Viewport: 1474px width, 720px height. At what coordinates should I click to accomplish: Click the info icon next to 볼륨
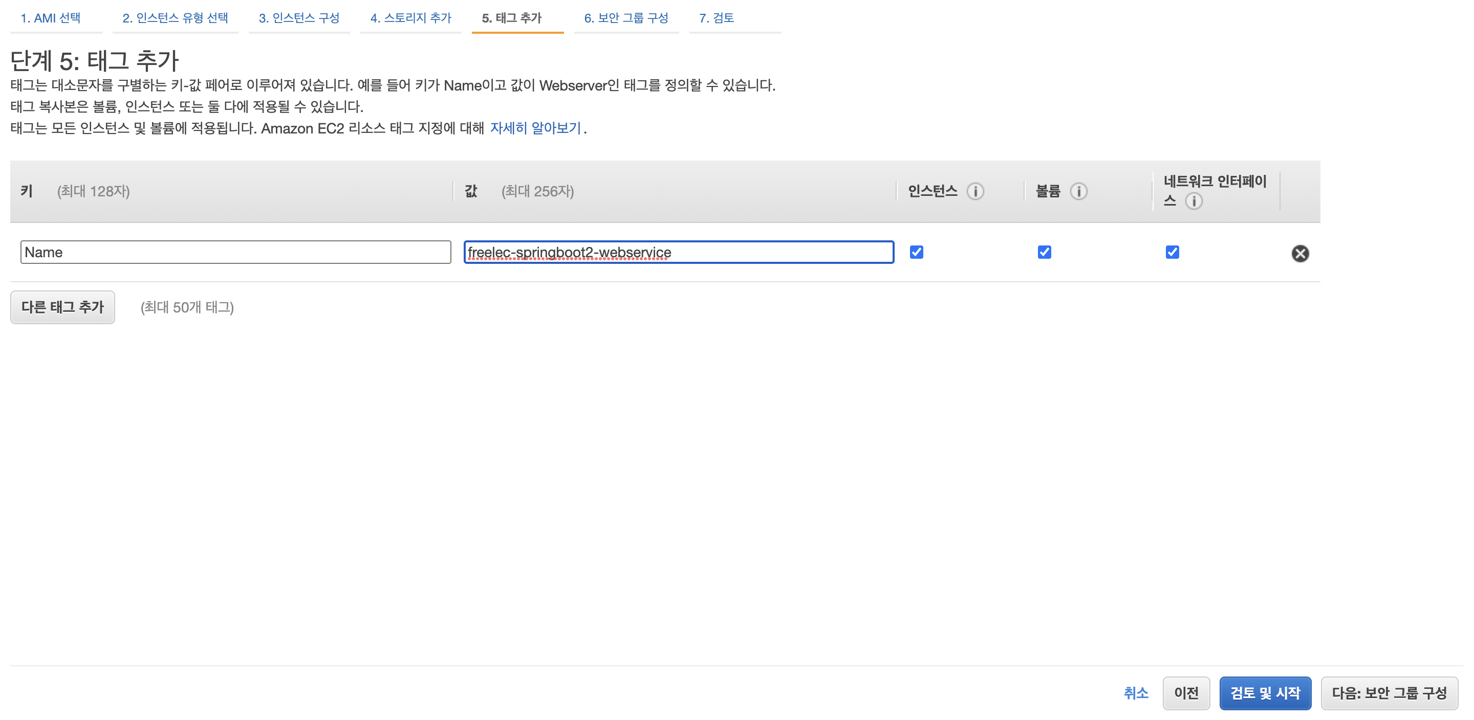point(1078,191)
